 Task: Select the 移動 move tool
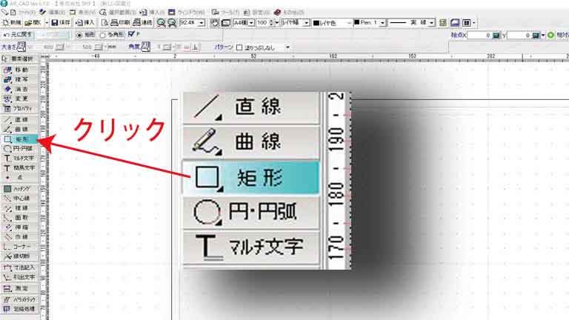[19, 70]
